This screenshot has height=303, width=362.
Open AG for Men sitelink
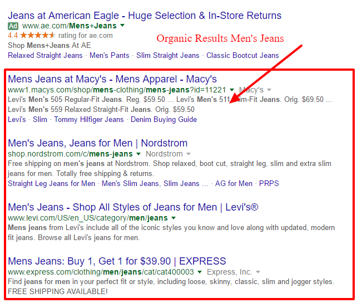(x=234, y=184)
